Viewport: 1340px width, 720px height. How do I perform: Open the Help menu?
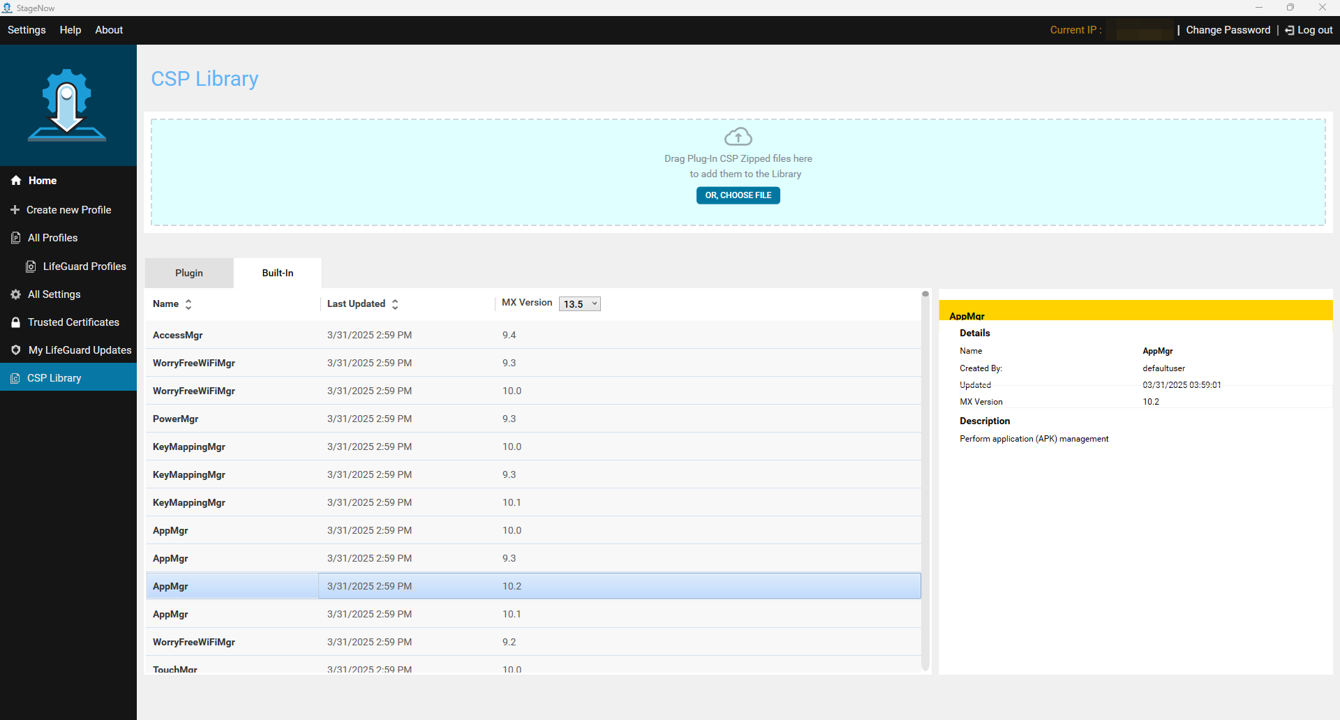pos(70,30)
